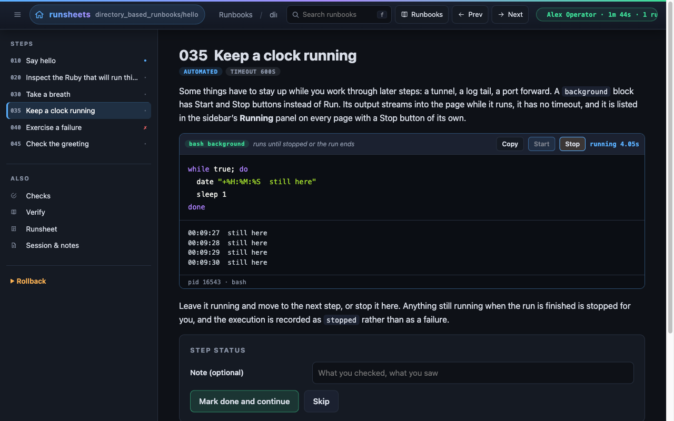Click the 'sleep 1' code line

pyautogui.click(x=212, y=194)
